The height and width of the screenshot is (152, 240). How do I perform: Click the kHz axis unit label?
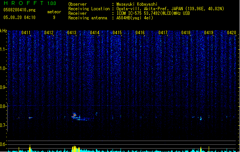(3, 31)
